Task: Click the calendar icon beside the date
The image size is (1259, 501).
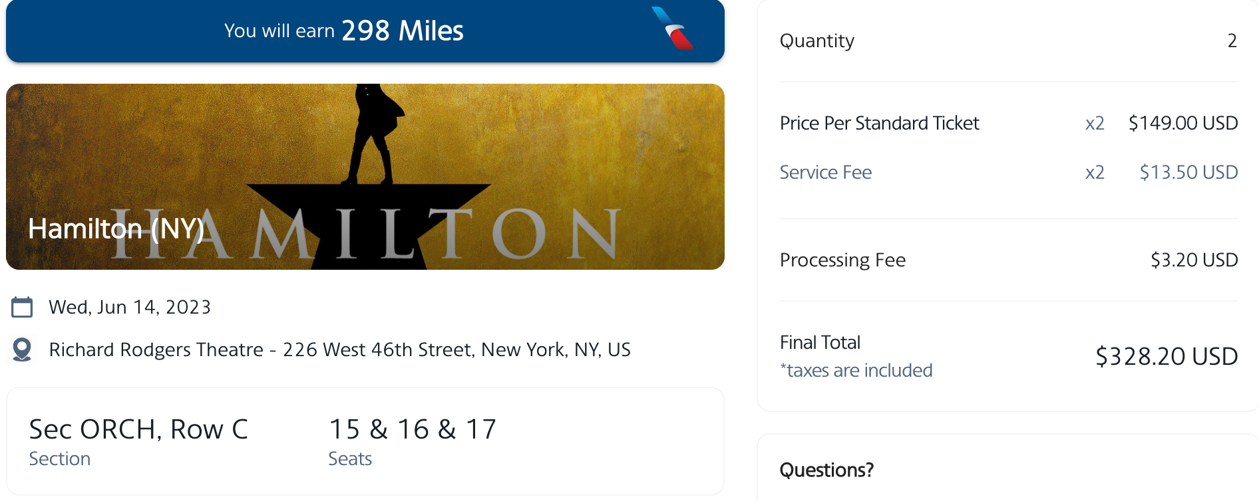Action: tap(22, 307)
